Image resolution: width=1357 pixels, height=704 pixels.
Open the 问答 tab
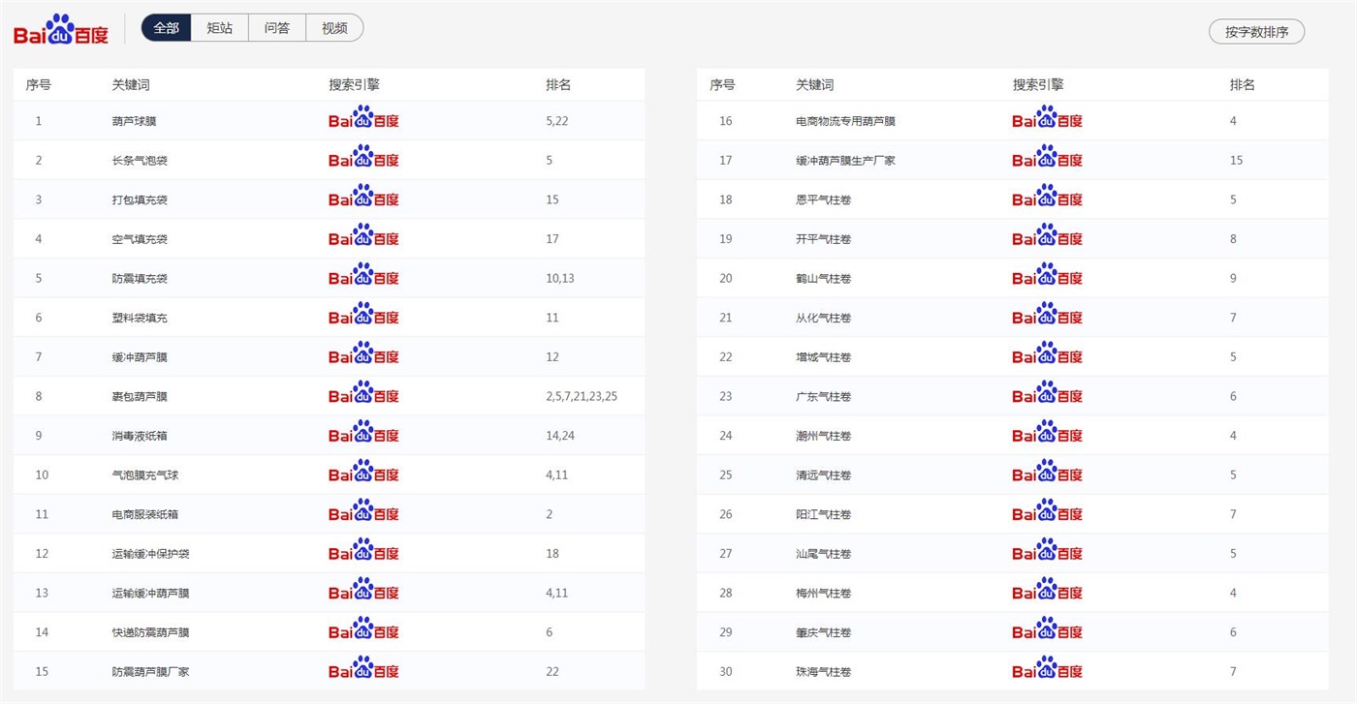tap(277, 28)
